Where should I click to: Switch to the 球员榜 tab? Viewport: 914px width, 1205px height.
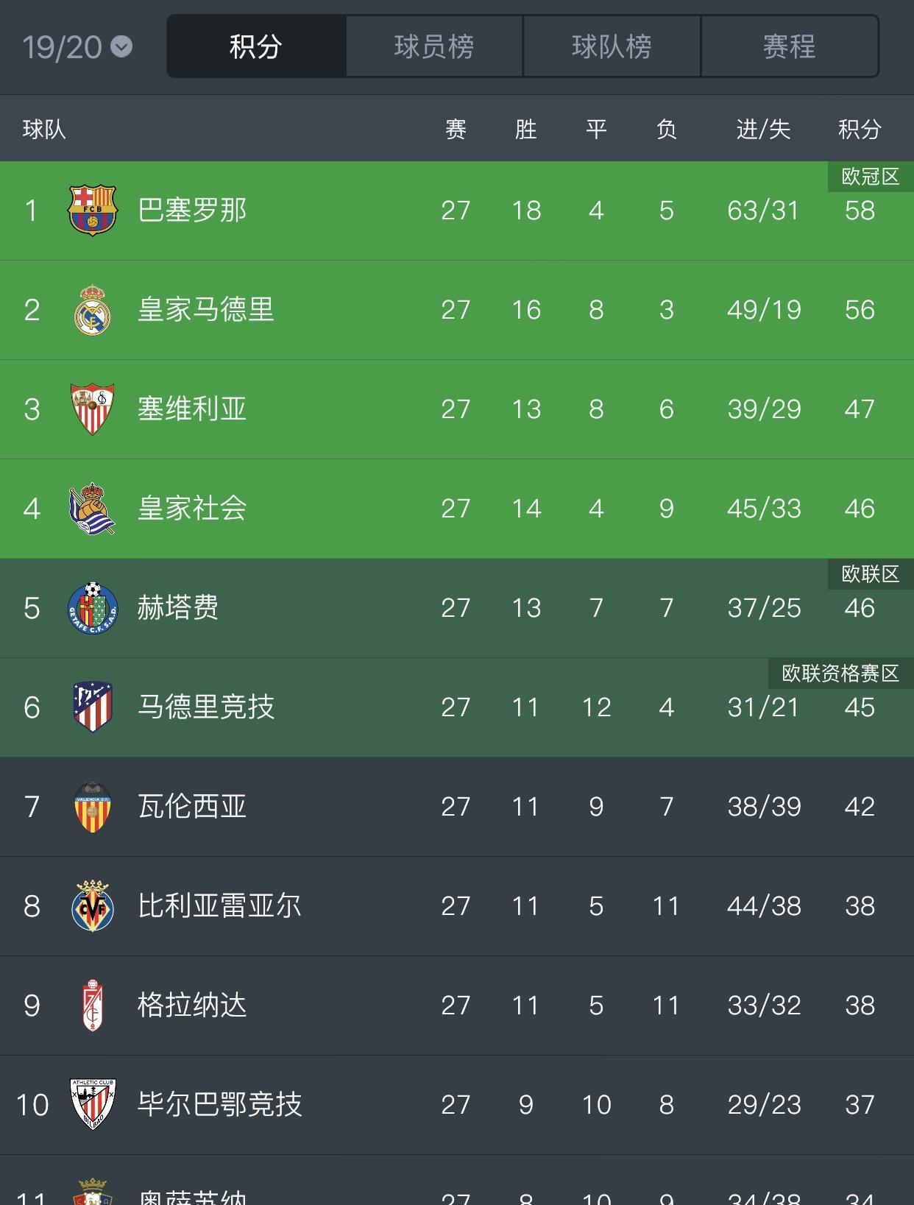[434, 46]
